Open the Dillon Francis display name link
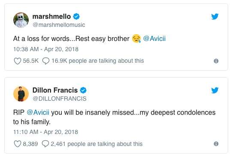232x157 pixels. tap(55, 90)
